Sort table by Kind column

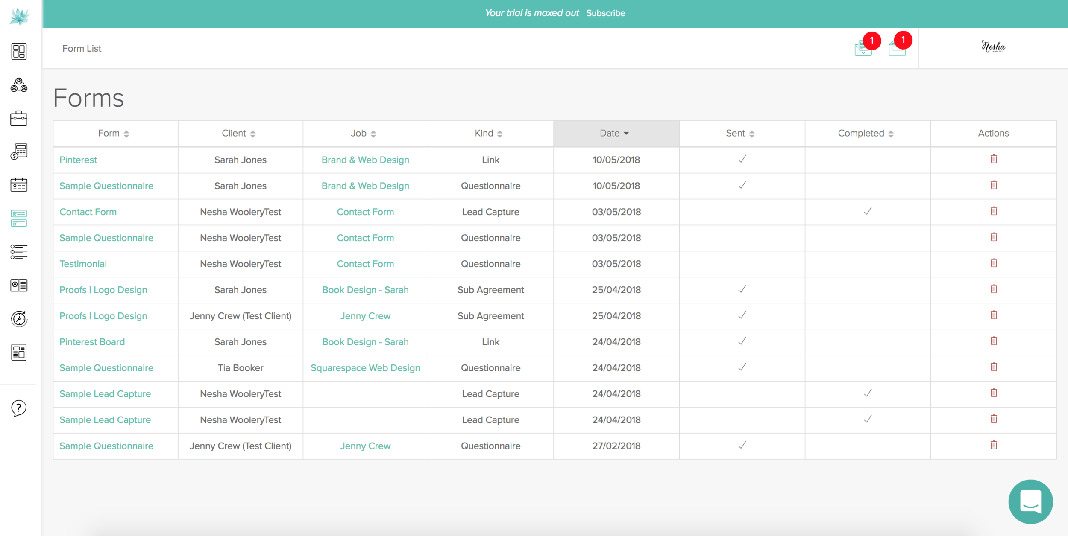pyautogui.click(x=490, y=134)
